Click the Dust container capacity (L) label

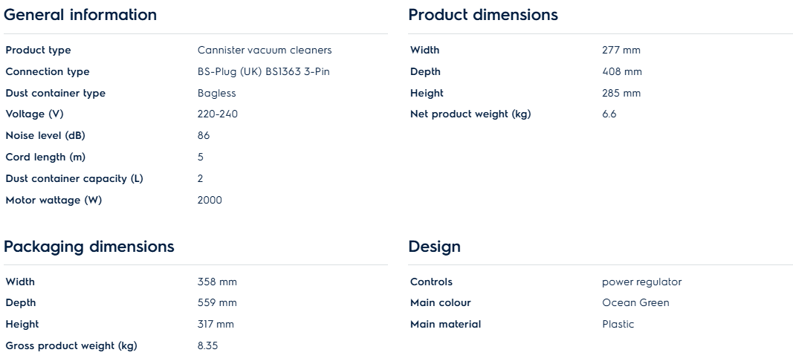[x=74, y=179]
